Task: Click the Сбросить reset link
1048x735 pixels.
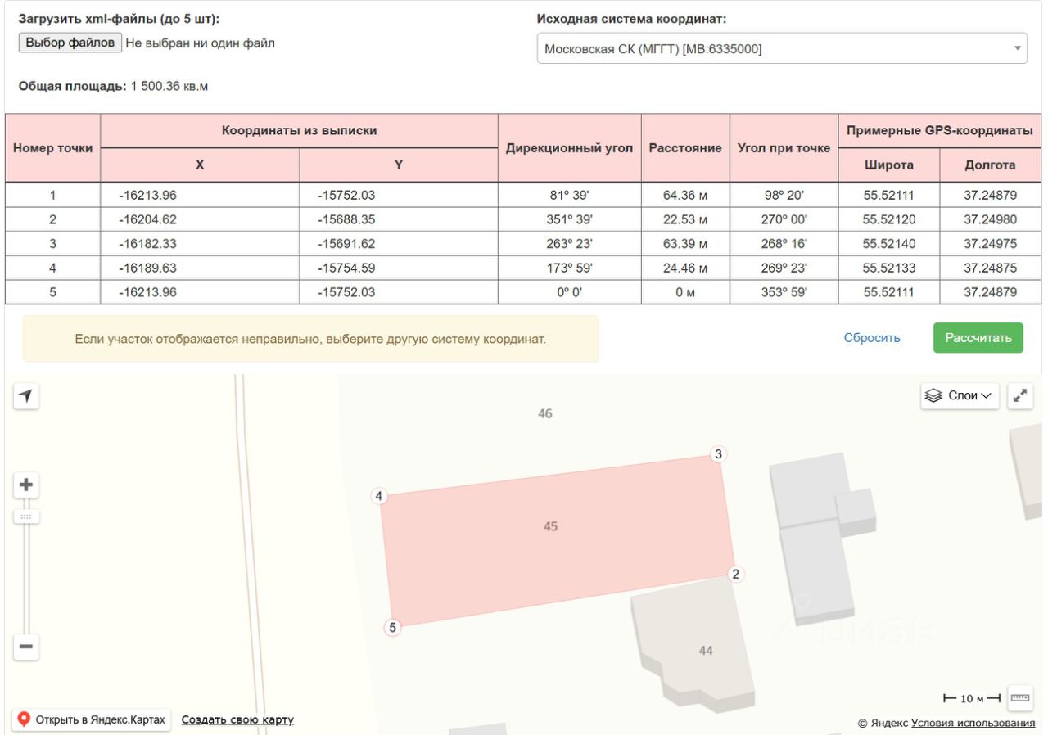Action: [x=872, y=338]
